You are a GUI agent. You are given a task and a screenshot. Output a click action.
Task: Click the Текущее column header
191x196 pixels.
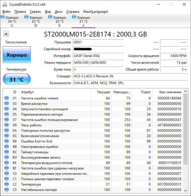pyautogui.click(x=101, y=92)
